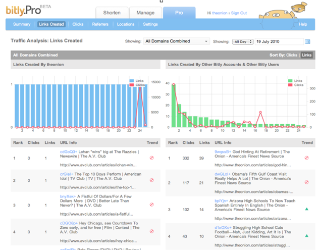Sort the list by Clicks
Screen dimensions: 318x250
click(291, 55)
